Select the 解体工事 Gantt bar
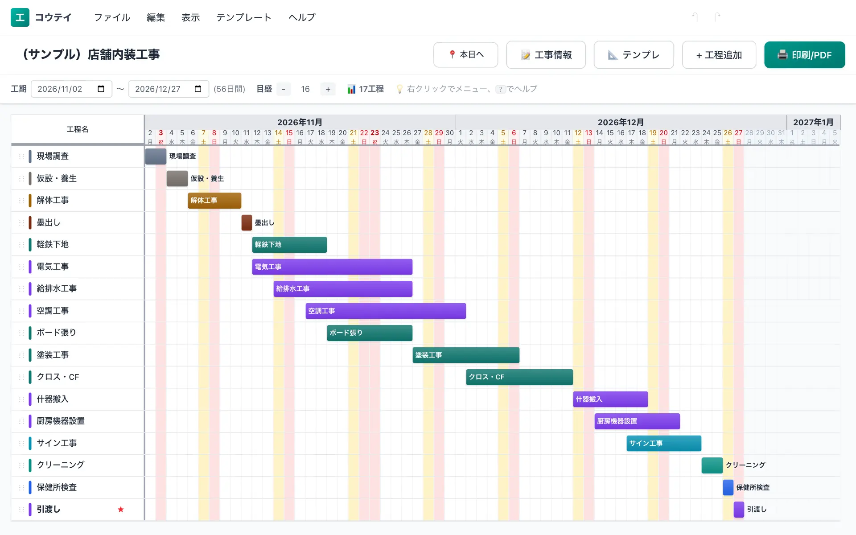The image size is (856, 535). point(214,201)
